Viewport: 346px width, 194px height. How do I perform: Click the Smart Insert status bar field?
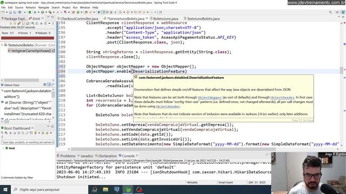[225, 182]
